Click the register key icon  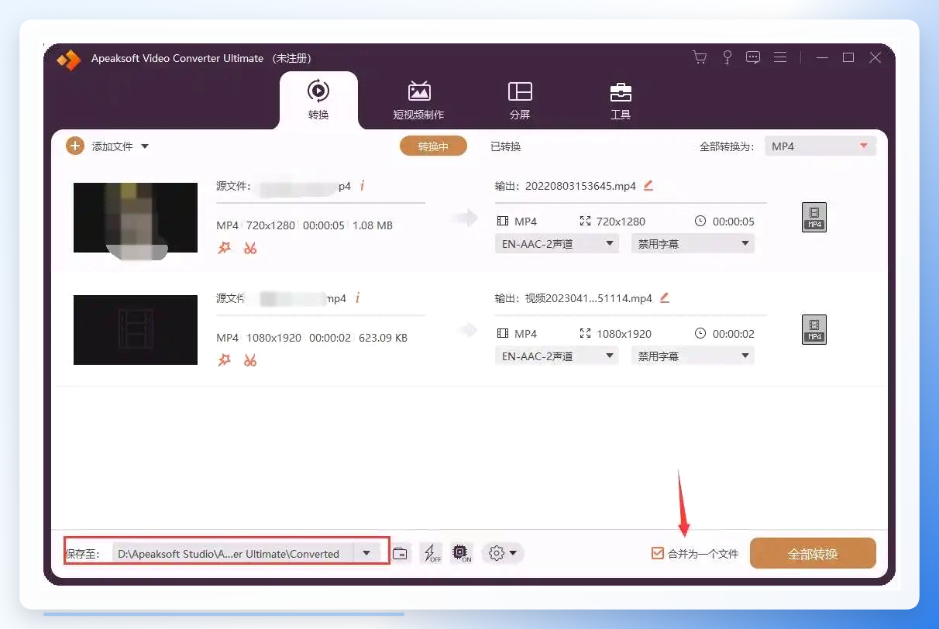(727, 57)
